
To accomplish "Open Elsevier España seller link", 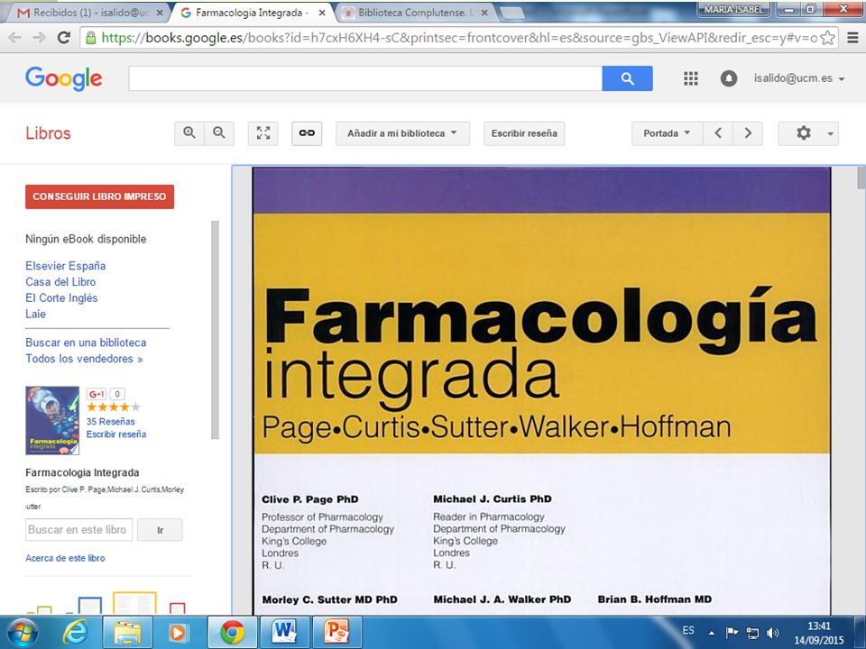I will pyautogui.click(x=65, y=265).
